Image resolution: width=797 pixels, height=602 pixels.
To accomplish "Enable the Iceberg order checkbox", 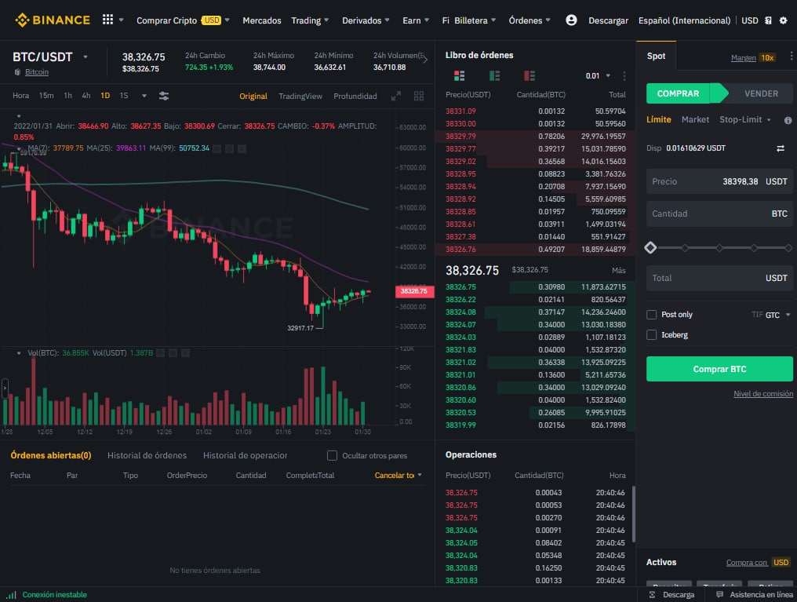I will [x=650, y=334].
